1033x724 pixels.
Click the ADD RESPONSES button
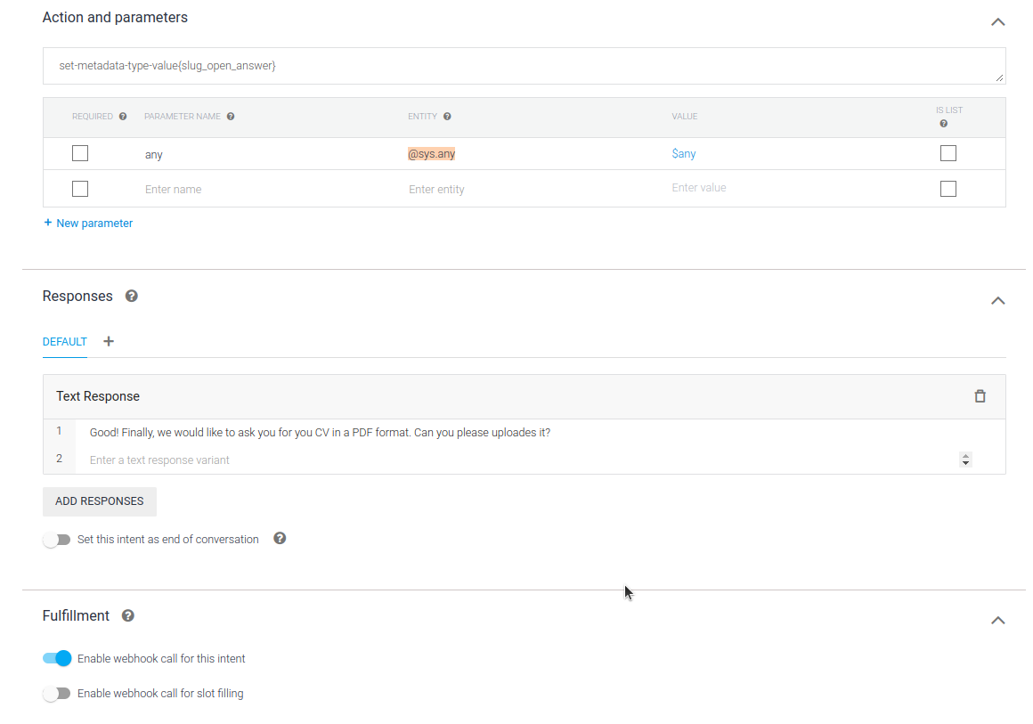(100, 501)
